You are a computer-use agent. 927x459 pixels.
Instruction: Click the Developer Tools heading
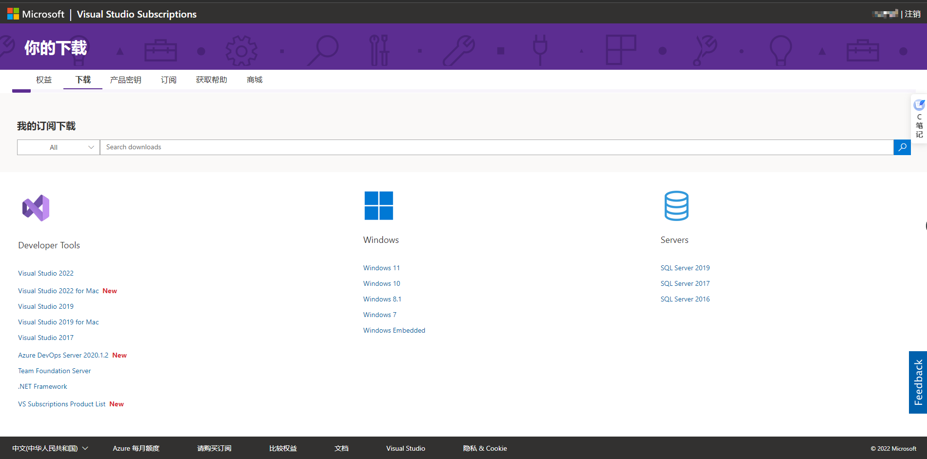tap(49, 245)
